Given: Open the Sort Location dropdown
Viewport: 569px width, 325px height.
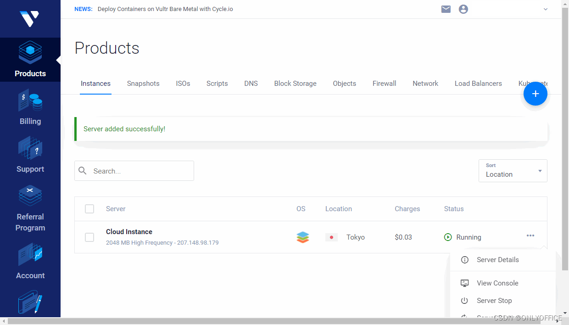Looking at the screenshot, I should [x=513, y=171].
